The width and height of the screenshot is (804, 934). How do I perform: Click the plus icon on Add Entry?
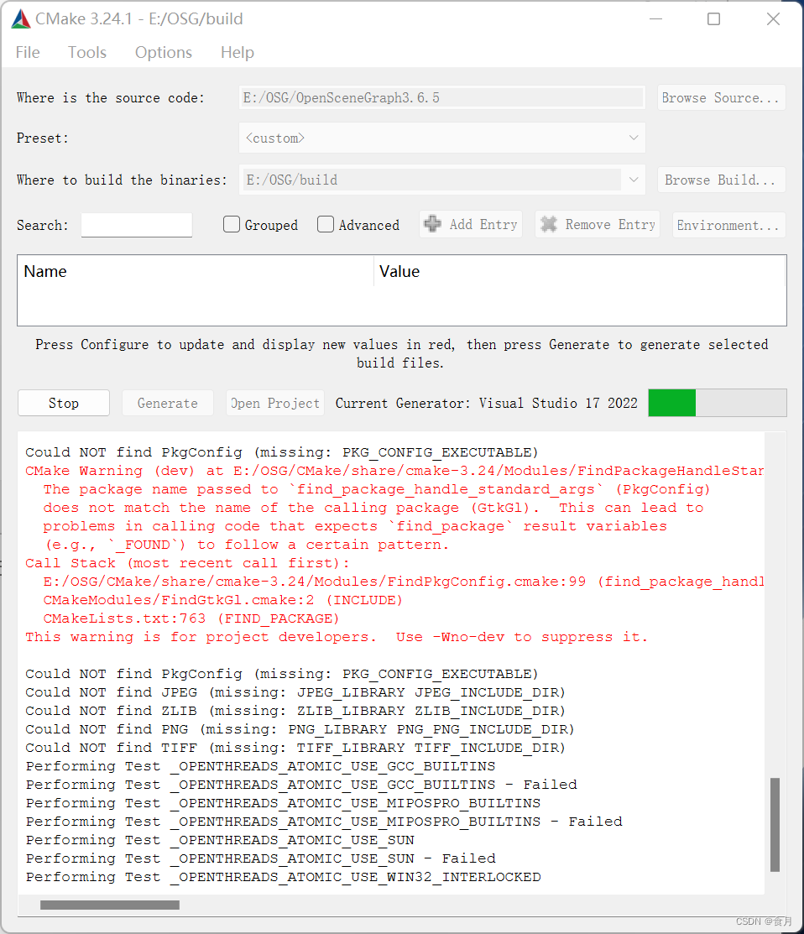(432, 224)
